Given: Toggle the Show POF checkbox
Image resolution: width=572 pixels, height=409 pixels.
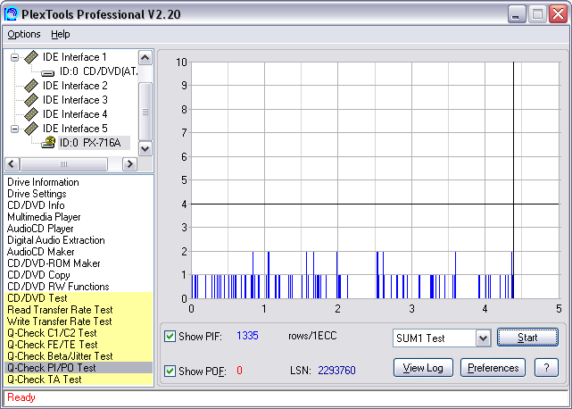Looking at the screenshot, I should coord(170,371).
